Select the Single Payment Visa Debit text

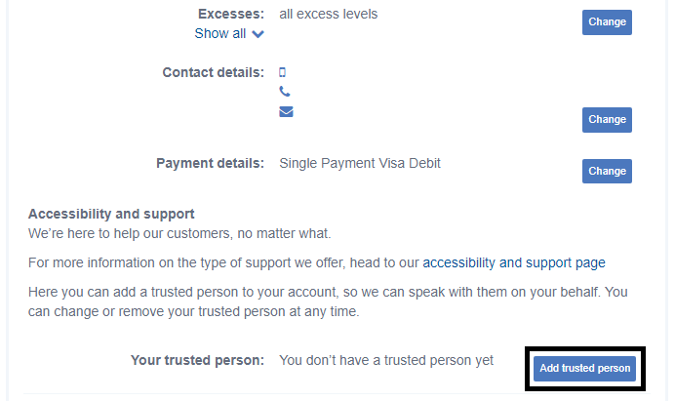[x=360, y=163]
